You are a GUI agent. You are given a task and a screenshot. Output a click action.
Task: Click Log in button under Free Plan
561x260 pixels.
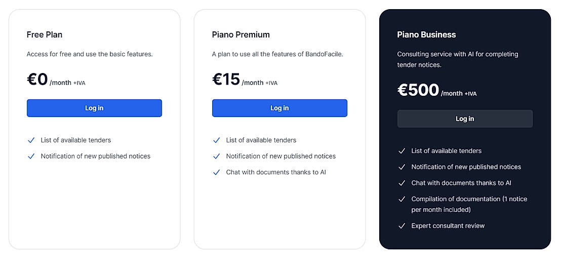pos(94,108)
